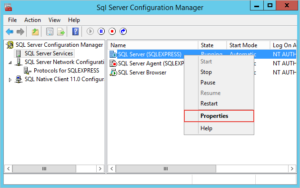Click the Pause Service toolbar button
The width and height of the screenshot is (300, 188).
pos(101,31)
